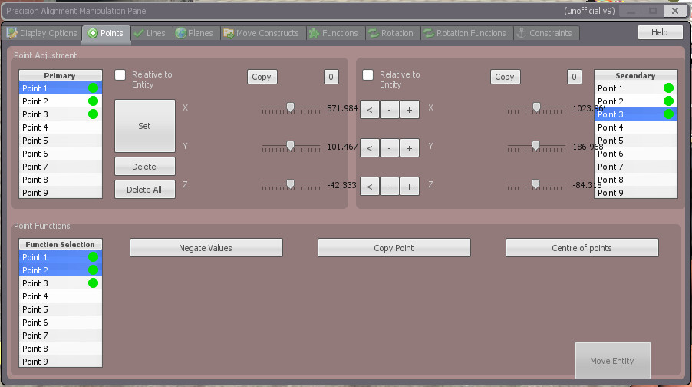692x387 pixels.
Task: Select Point 6 in Function Selection list
Action: pyautogui.click(x=61, y=322)
